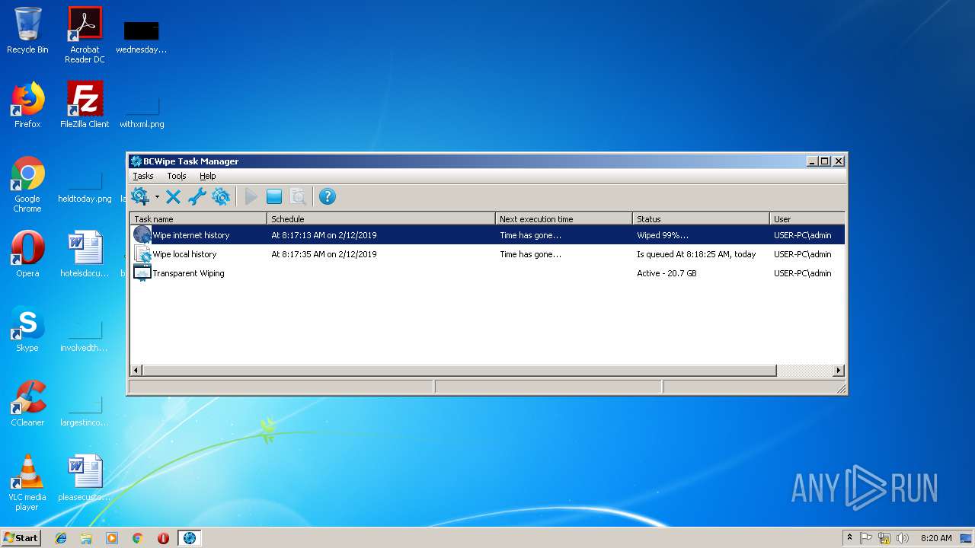Viewport: 975px width, 548px height.
Task: Click the Chrome taskbar icon
Action: click(138, 538)
